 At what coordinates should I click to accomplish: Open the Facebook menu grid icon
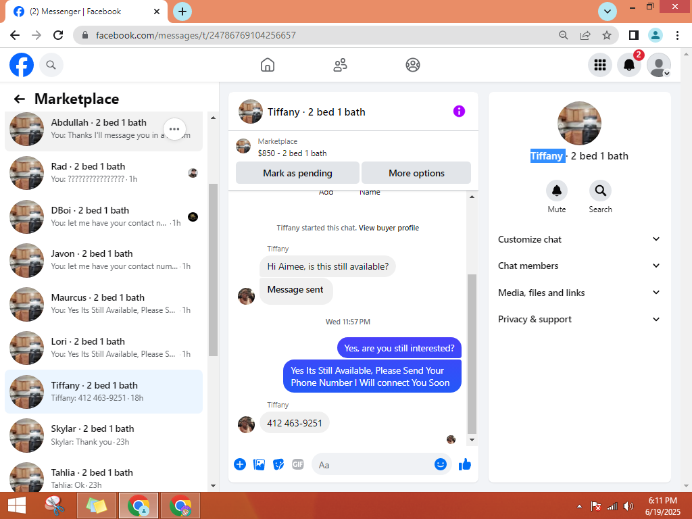click(600, 65)
